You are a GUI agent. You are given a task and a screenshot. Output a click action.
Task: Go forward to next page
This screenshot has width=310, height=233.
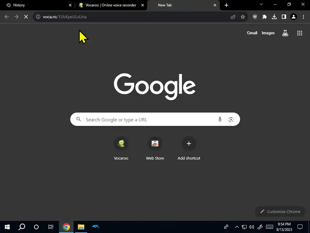(x=16, y=17)
